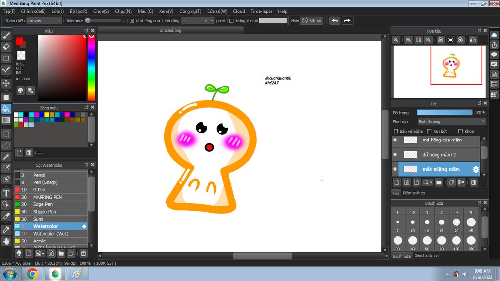Viewport: 500px width, 281px height.
Task: Activate the Magic Wand tool
Action: click(x=6, y=157)
